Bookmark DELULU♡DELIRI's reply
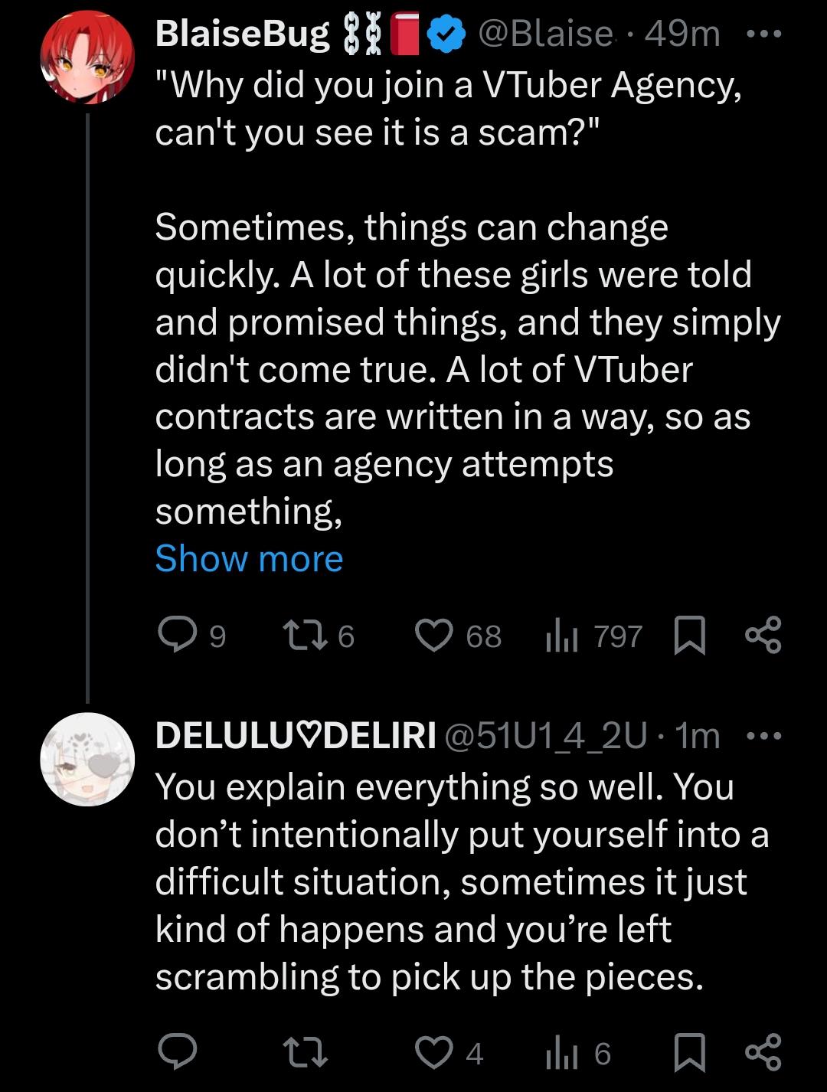Screen dimensions: 827x1092 688,1052
